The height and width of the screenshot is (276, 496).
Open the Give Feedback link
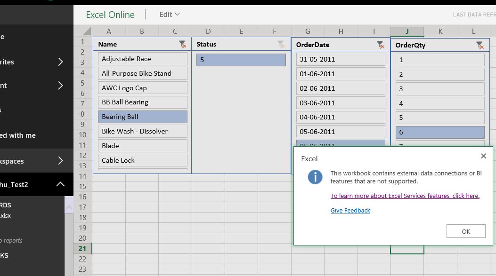point(350,210)
